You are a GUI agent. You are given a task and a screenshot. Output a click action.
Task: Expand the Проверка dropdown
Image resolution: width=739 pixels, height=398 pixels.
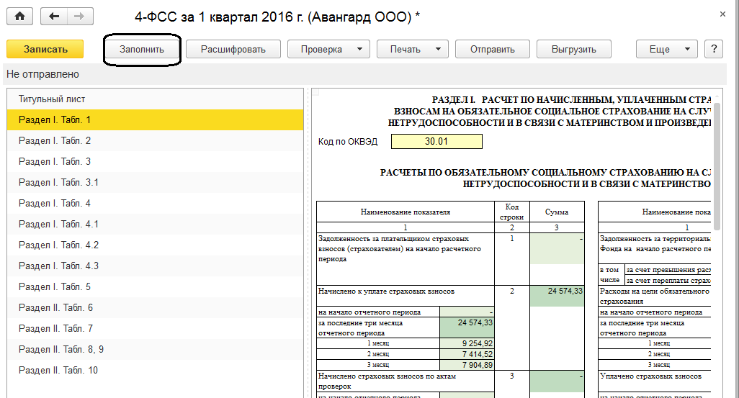328,49
